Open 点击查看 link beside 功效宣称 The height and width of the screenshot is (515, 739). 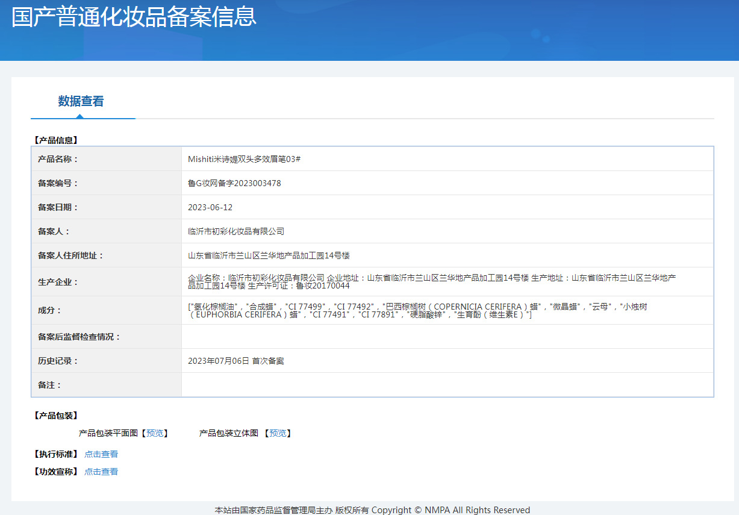pos(101,472)
